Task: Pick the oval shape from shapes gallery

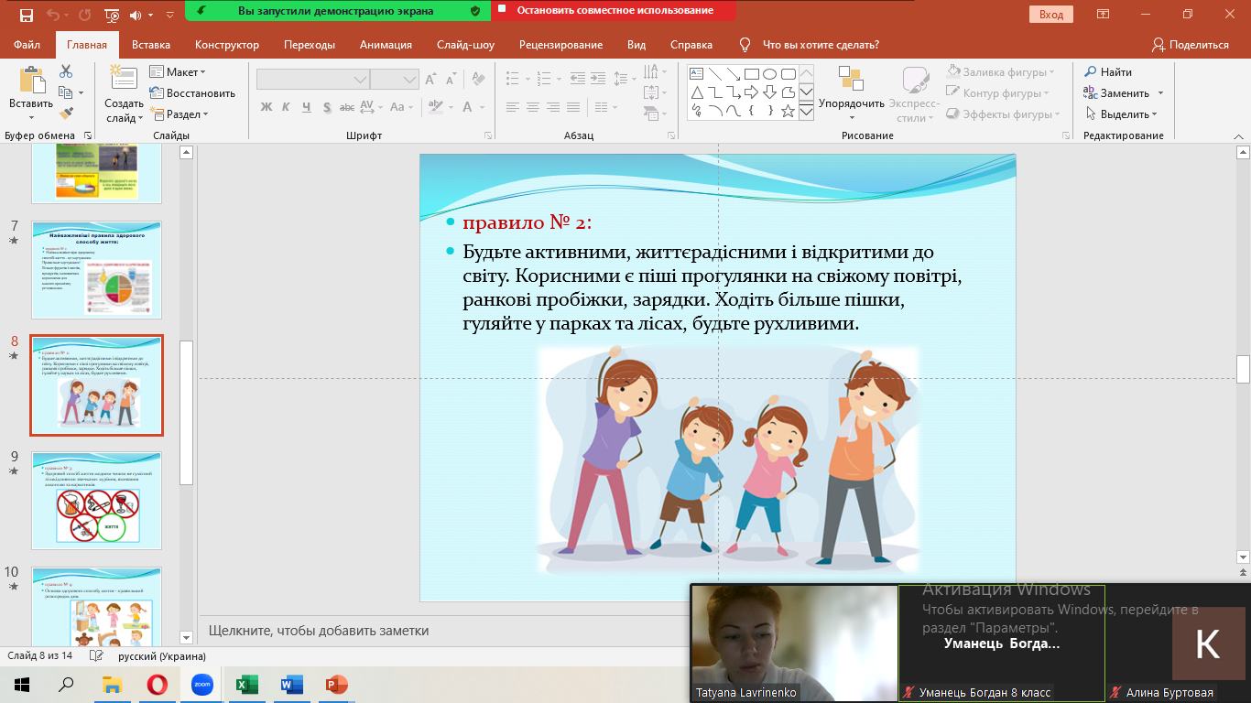Action: [x=770, y=73]
